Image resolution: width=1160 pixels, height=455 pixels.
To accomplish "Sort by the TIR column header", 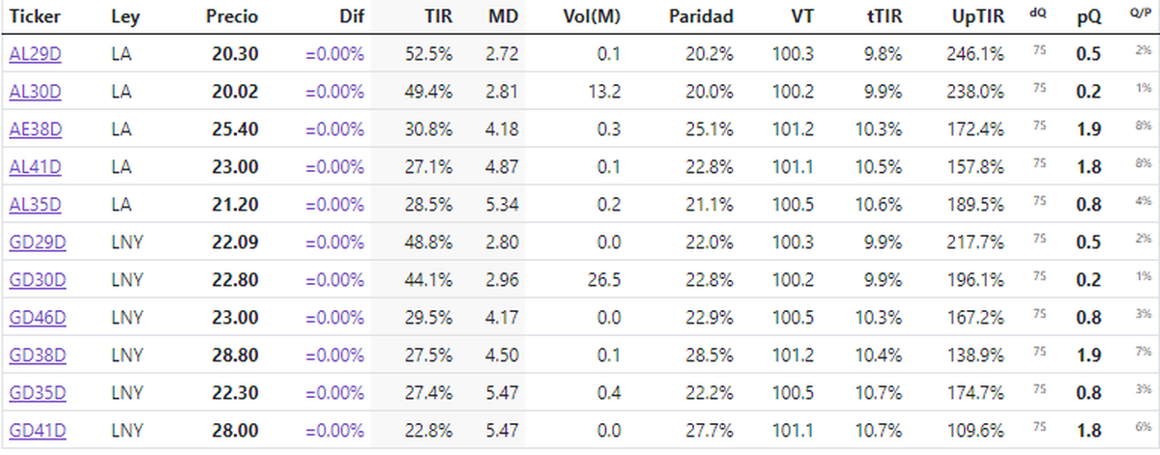I will click(x=438, y=16).
